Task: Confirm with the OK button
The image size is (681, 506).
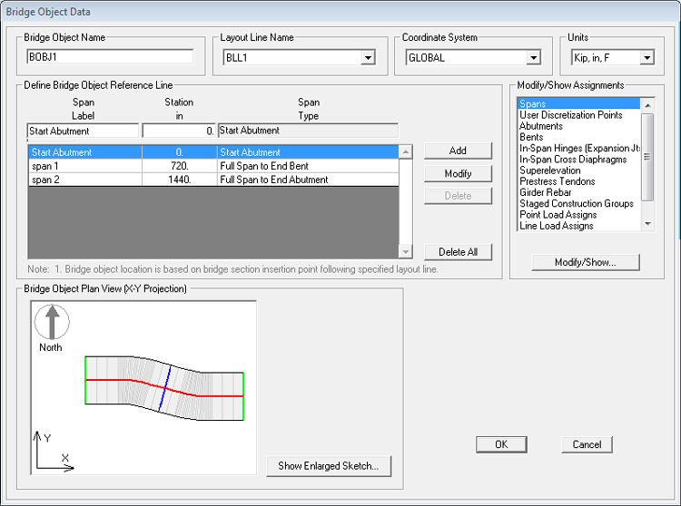Action: (501, 444)
